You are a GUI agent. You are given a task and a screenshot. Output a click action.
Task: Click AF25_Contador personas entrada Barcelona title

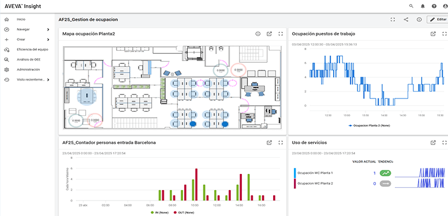(109, 143)
